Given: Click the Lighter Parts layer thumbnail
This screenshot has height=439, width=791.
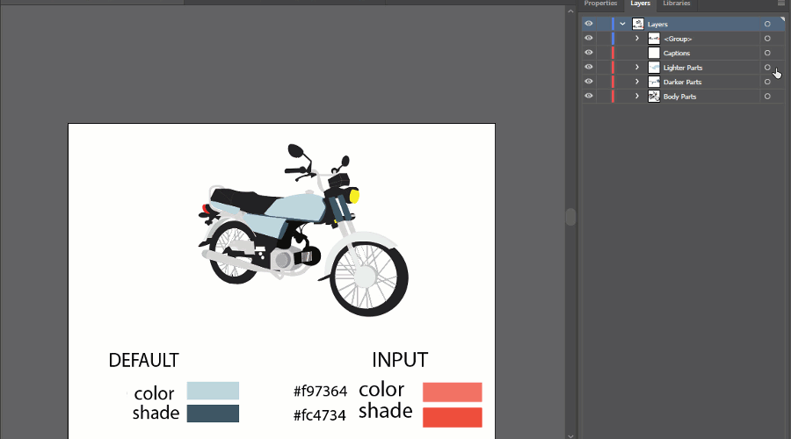Looking at the screenshot, I should [x=654, y=67].
